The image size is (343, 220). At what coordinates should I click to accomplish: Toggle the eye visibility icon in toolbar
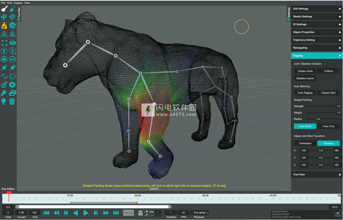(12, 43)
